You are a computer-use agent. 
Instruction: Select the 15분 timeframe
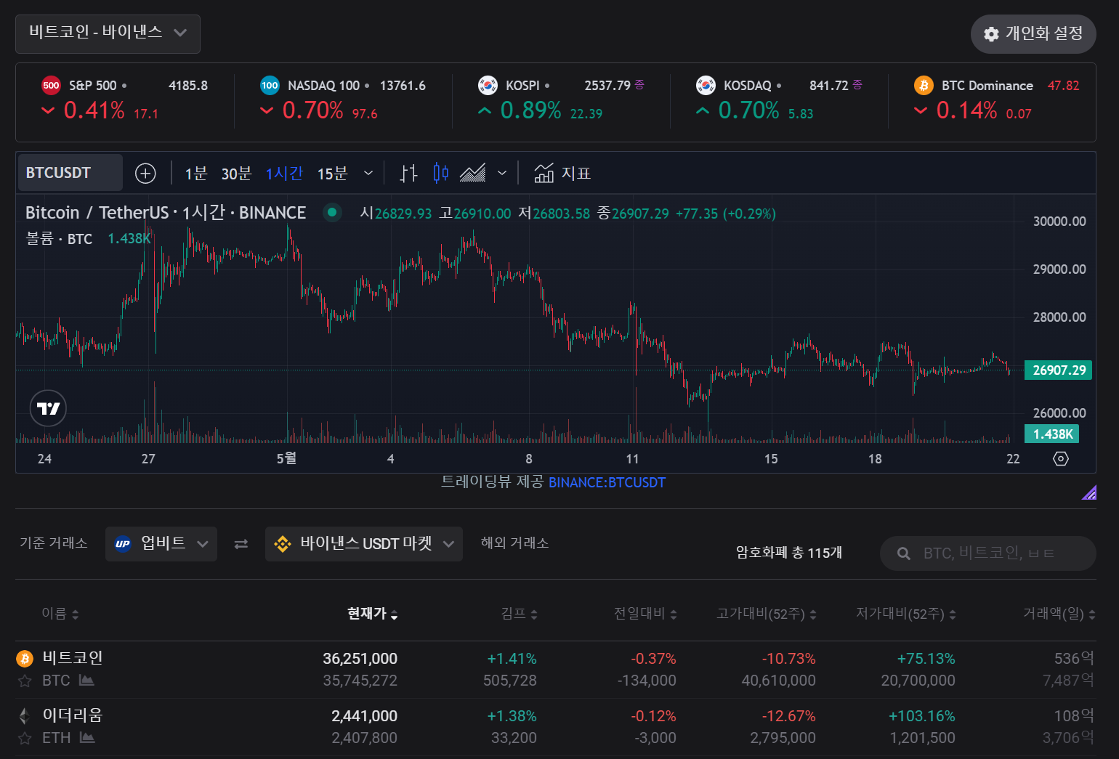[332, 174]
